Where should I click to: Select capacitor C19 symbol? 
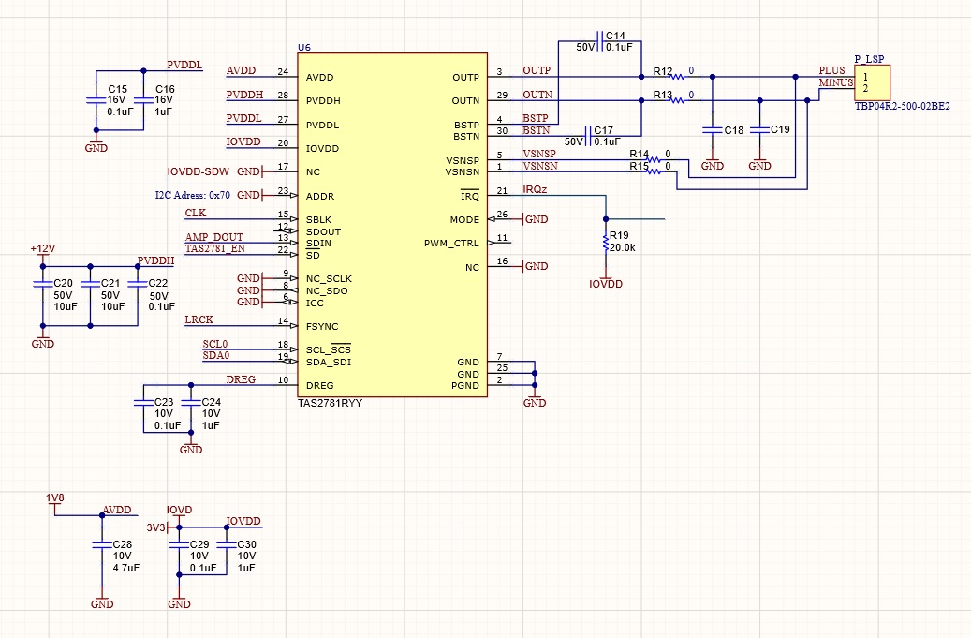[759, 130]
